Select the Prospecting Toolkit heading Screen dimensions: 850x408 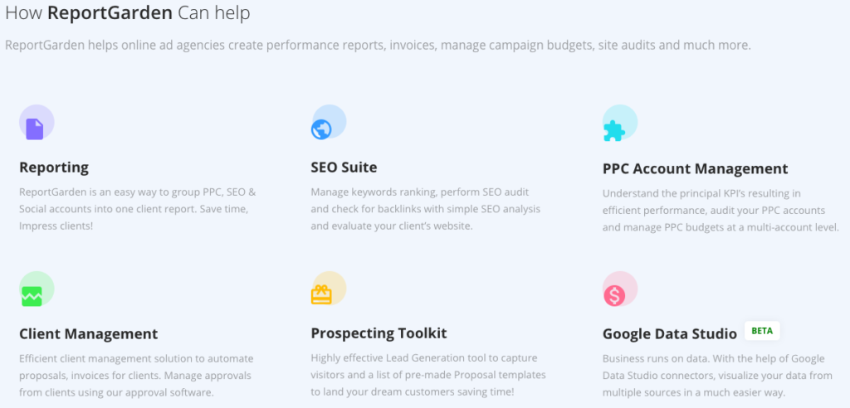tap(379, 333)
